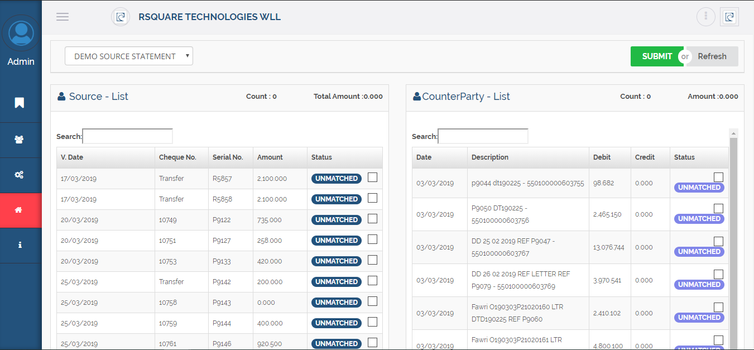The width and height of the screenshot is (754, 350).
Task: Open the settings gears sidebar icon
Action: (20, 175)
